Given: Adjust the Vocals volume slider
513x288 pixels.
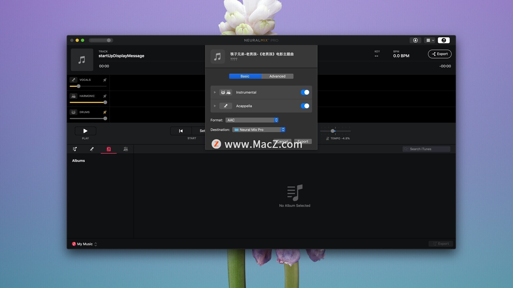Looking at the screenshot, I should tap(88, 86).
